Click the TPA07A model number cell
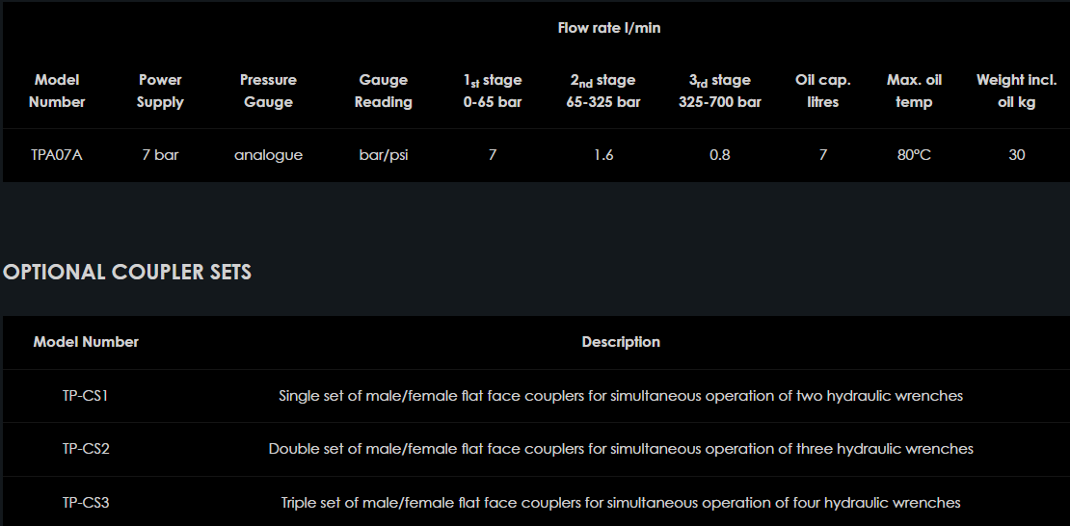 (x=58, y=155)
